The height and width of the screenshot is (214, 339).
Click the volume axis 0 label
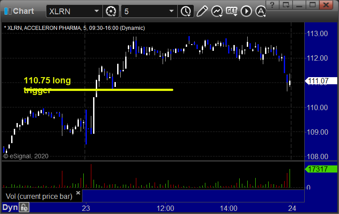pos(309,187)
